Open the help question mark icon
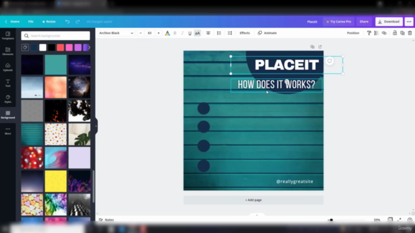This screenshot has width=415, height=233. click(410, 219)
